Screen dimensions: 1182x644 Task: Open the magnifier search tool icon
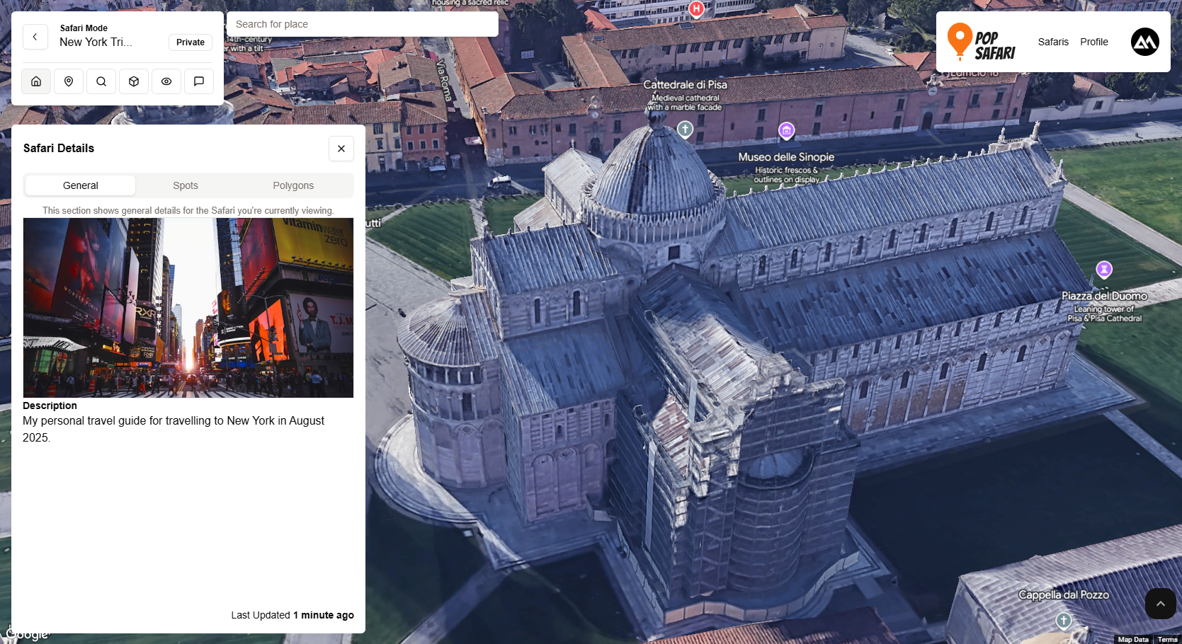(101, 81)
